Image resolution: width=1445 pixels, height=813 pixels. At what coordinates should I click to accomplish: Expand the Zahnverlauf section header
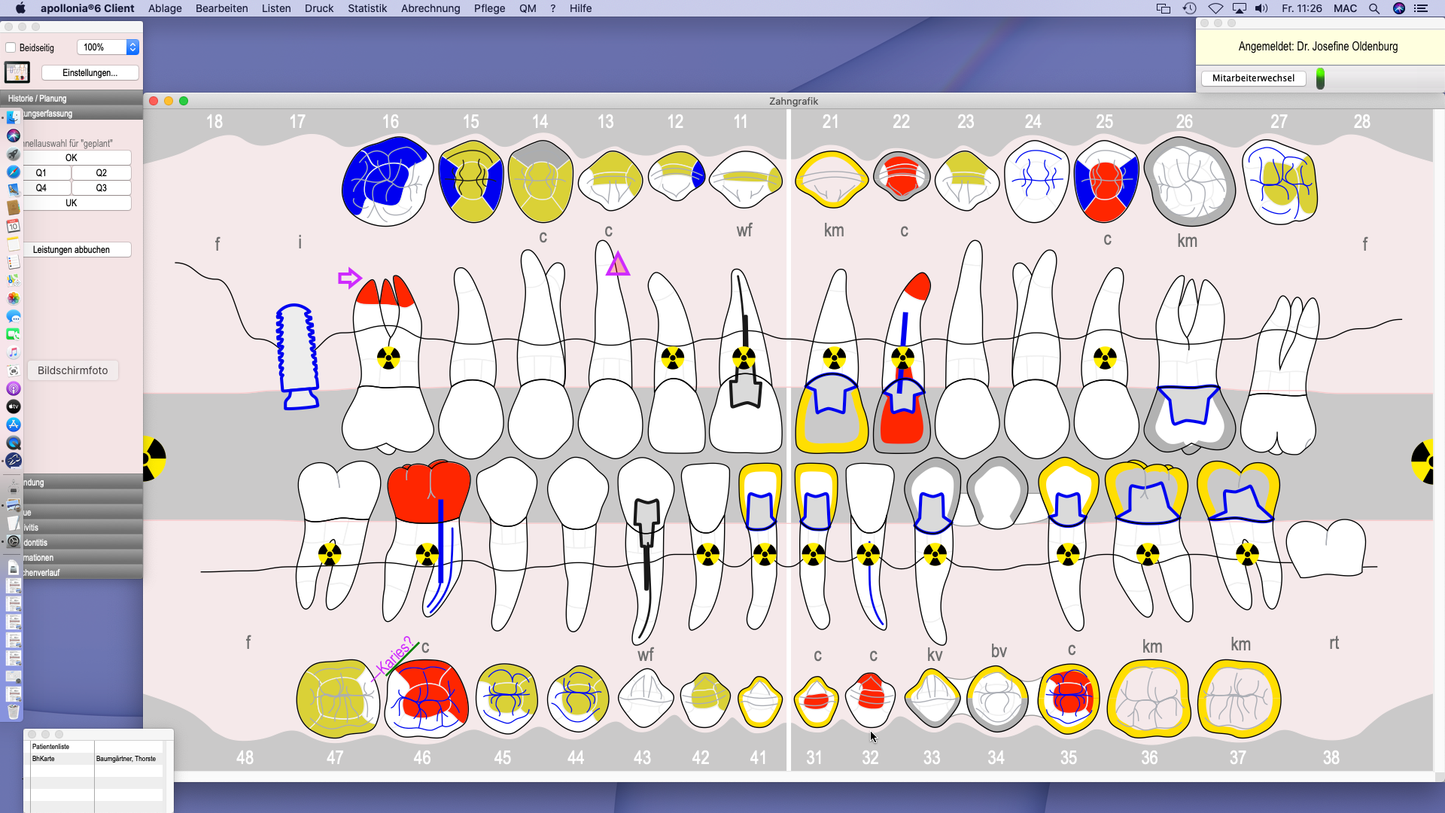(75, 573)
